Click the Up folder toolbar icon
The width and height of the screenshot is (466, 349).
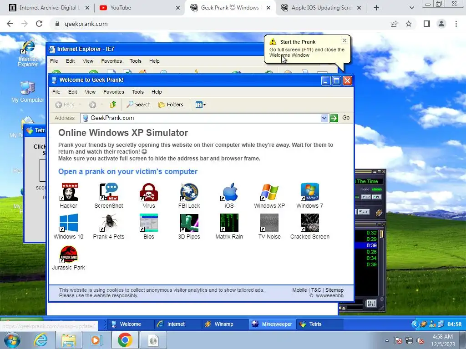113,105
